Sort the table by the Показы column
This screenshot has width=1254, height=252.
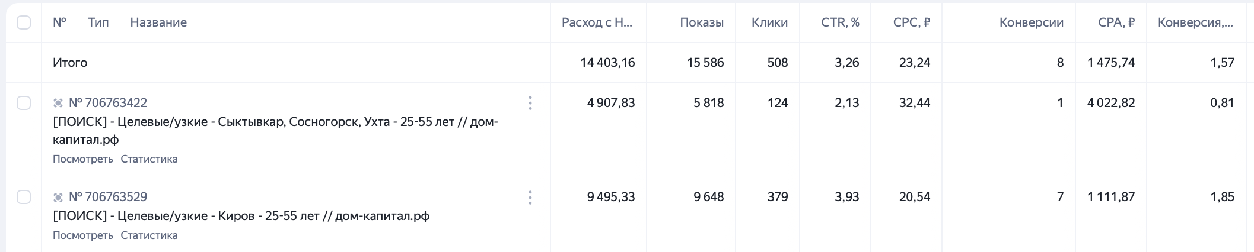pos(701,22)
